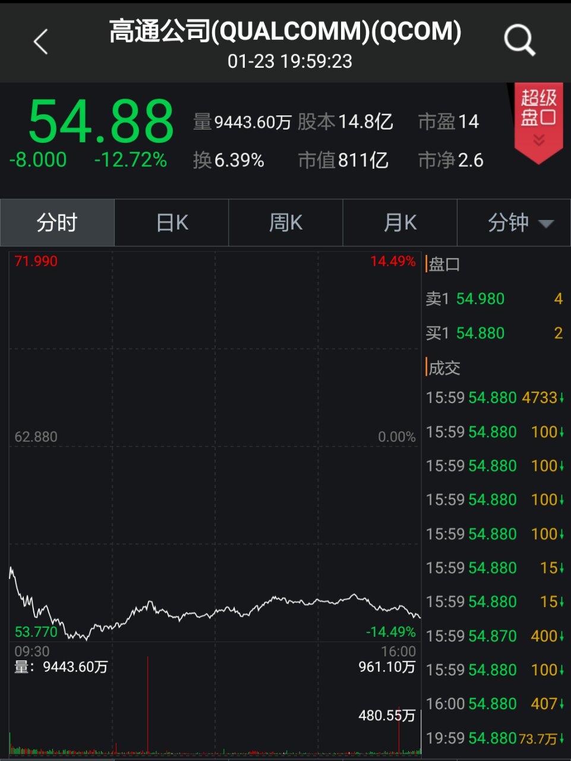571x761 pixels.
Task: Select the 分时 tab
Action: 57,222
